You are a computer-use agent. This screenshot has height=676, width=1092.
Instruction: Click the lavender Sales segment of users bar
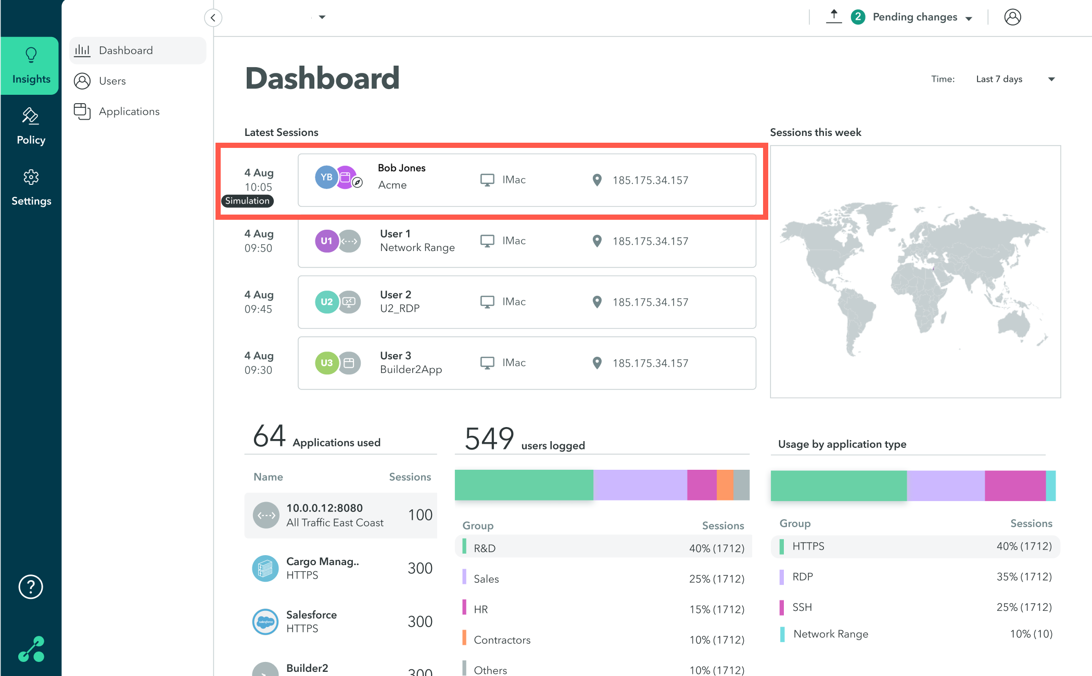click(640, 485)
